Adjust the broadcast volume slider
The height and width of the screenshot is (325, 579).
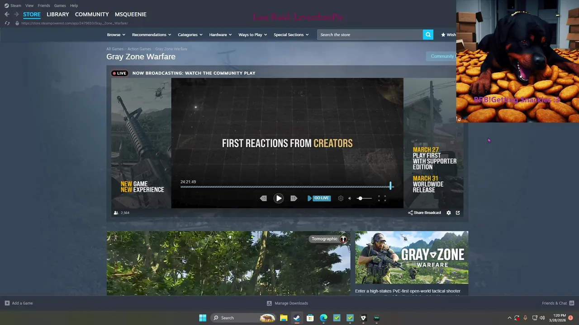point(364,198)
